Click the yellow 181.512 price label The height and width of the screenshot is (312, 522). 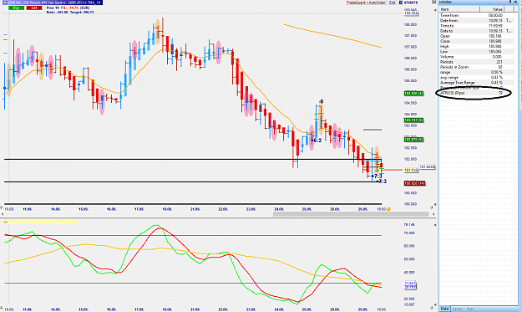coord(410,171)
